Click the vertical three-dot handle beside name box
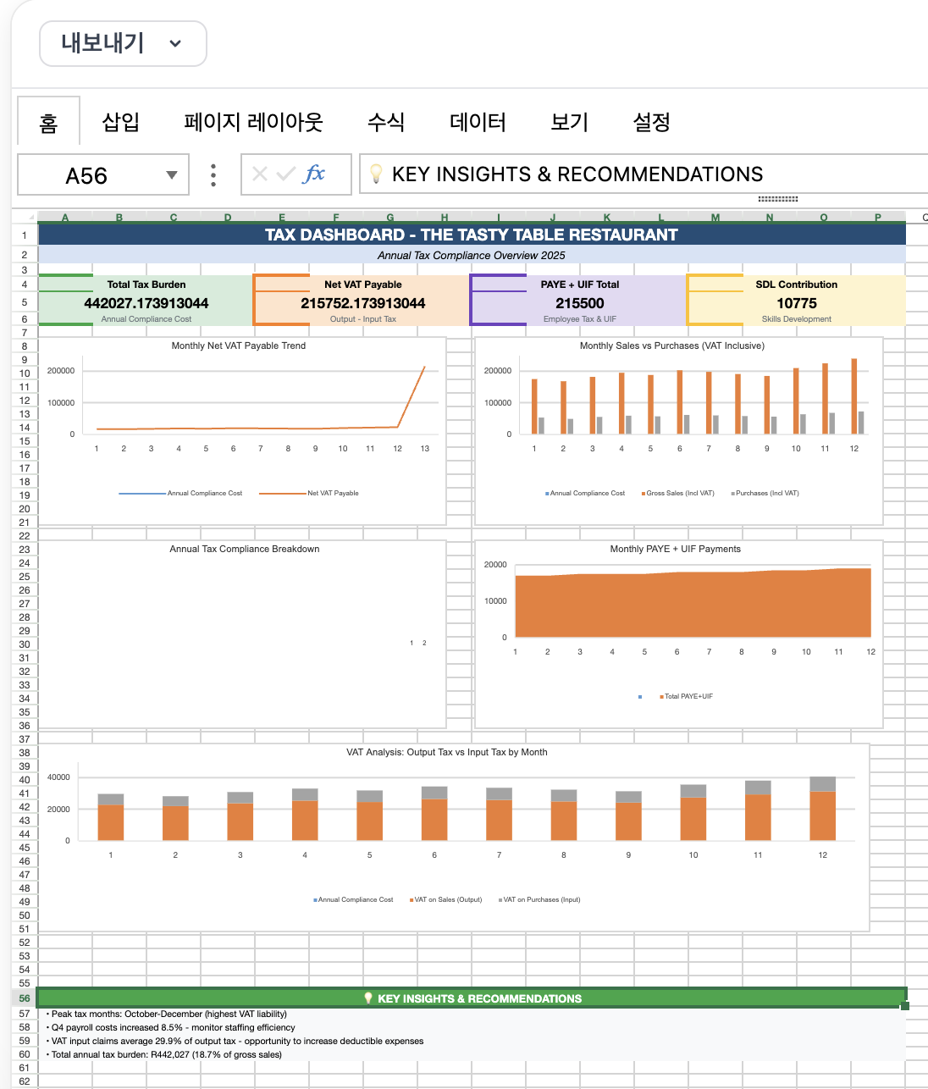Viewport: 928px width, 1089px height. pos(213,175)
